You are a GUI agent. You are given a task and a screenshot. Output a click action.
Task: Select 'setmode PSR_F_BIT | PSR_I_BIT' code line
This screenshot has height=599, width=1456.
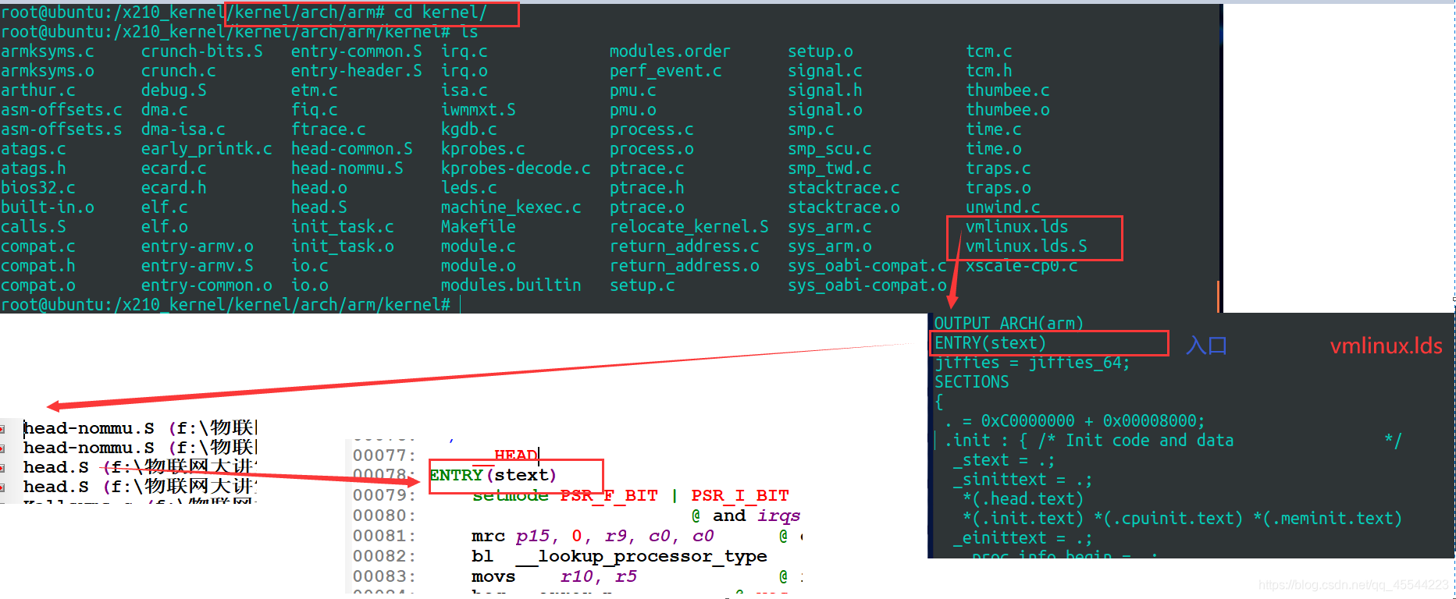pos(631,495)
